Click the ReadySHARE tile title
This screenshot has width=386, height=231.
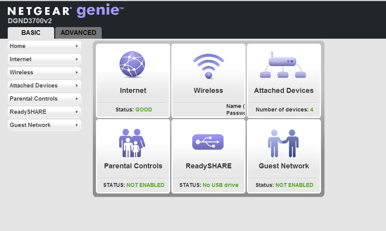click(208, 166)
